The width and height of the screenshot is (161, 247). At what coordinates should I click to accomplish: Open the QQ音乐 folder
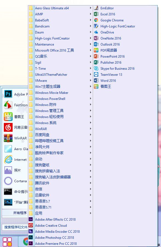[61, 56]
